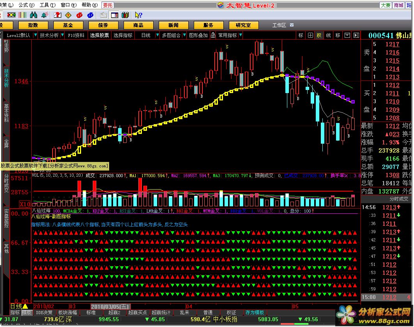Image resolution: width=414 pixels, height=327 pixels.
Task: Click the X10 volume scale label
Action: (x=25, y=204)
